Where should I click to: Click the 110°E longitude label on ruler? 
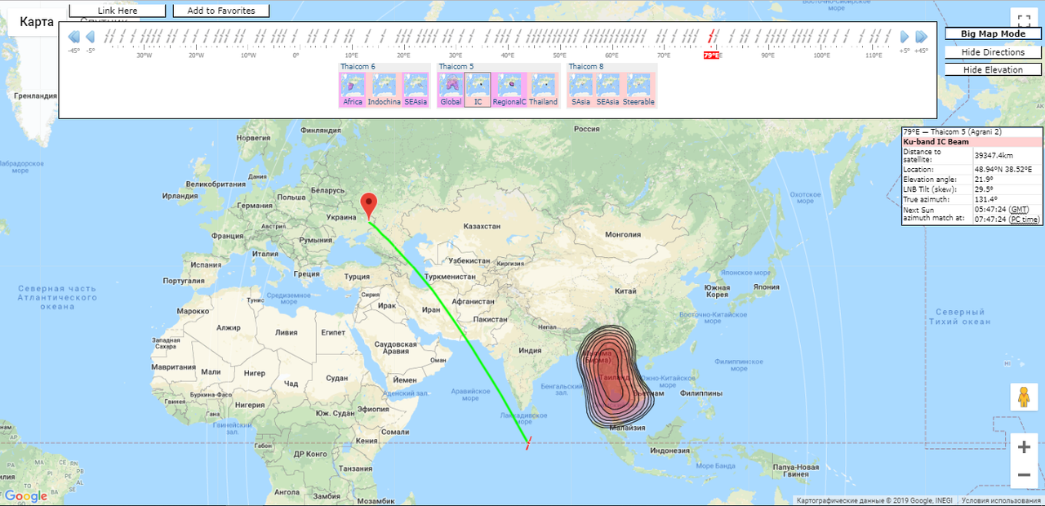click(x=874, y=55)
